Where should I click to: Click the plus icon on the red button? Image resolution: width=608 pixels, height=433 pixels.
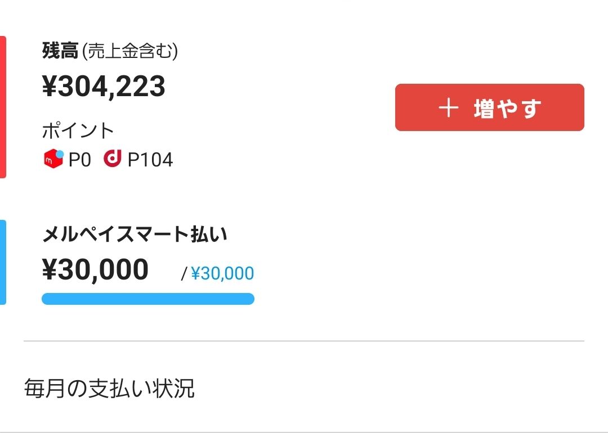pyautogui.click(x=448, y=108)
